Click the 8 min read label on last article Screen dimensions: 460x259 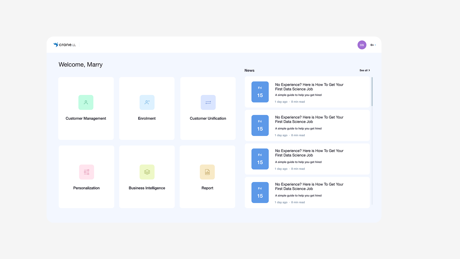(298, 202)
